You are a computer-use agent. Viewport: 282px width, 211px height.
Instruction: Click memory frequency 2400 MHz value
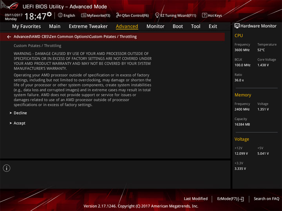click(x=242, y=109)
